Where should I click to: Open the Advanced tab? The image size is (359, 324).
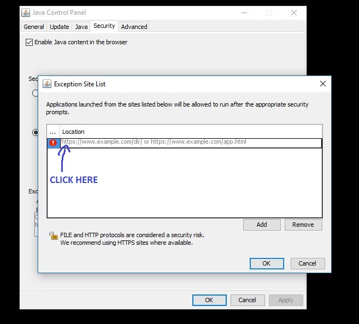tap(134, 27)
